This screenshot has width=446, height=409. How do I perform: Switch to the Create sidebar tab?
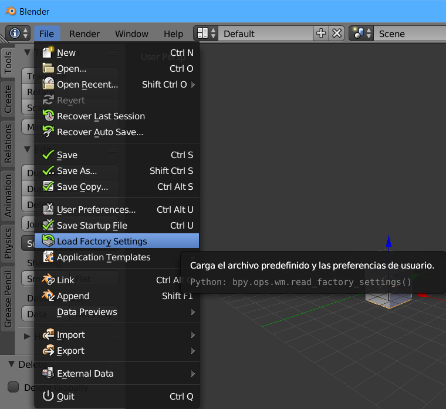point(8,99)
